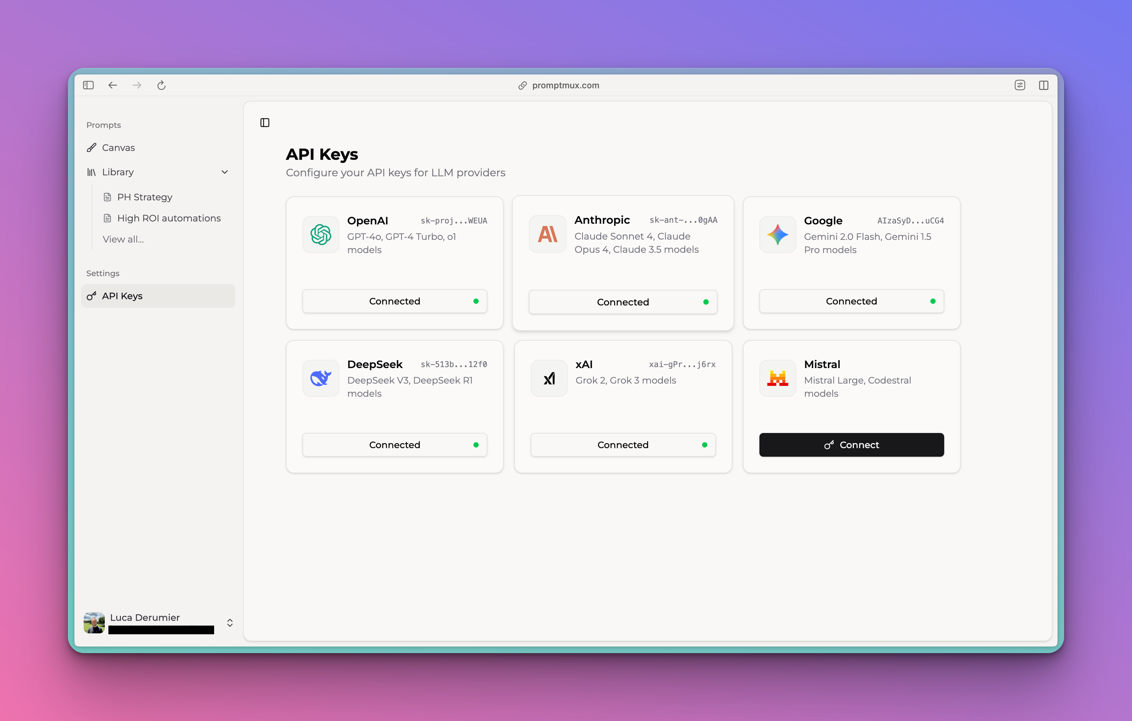
Task: Go back using the browser back arrow
Action: (x=112, y=85)
